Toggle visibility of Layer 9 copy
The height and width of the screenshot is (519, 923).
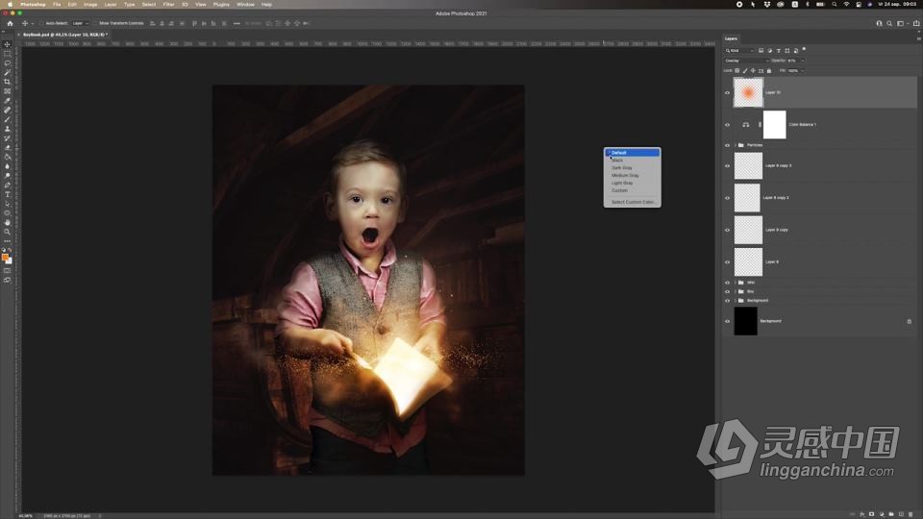pyautogui.click(x=727, y=230)
